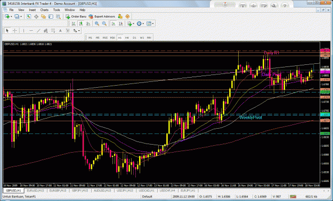The image size is (333, 201).
Task: Select the Crosshair tool
Action: click(x=15, y=31)
